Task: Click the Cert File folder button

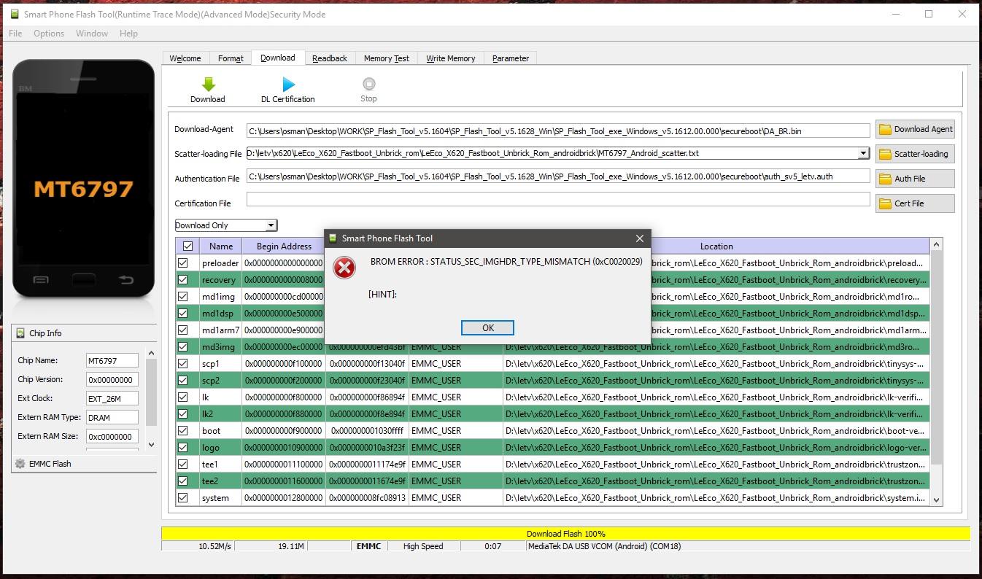Action: (x=915, y=203)
